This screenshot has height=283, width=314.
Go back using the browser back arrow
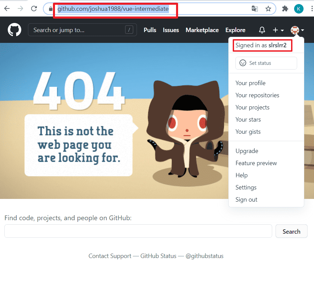coord(7,9)
